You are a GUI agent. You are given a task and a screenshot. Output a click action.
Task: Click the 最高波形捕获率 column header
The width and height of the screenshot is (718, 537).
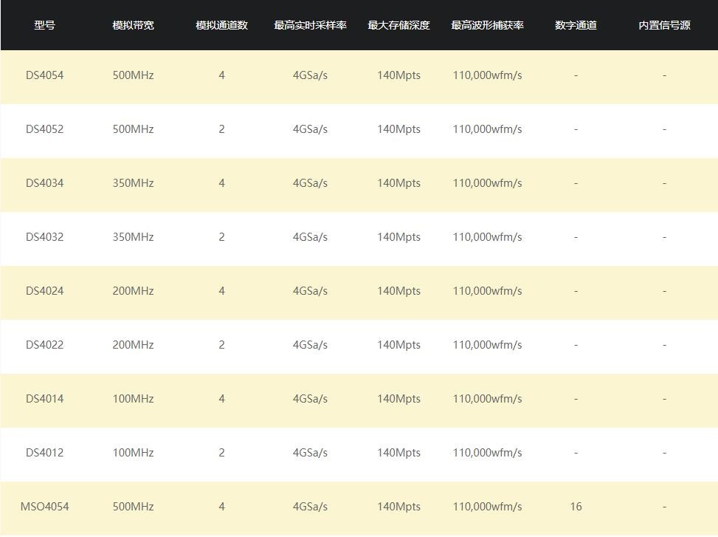[488, 25]
